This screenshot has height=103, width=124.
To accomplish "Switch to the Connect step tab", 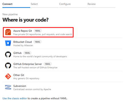I will 16,5.
